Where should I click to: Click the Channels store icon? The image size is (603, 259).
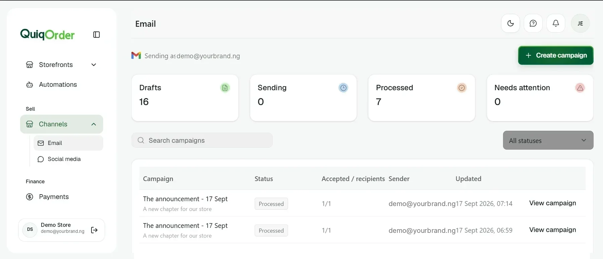[x=29, y=124]
